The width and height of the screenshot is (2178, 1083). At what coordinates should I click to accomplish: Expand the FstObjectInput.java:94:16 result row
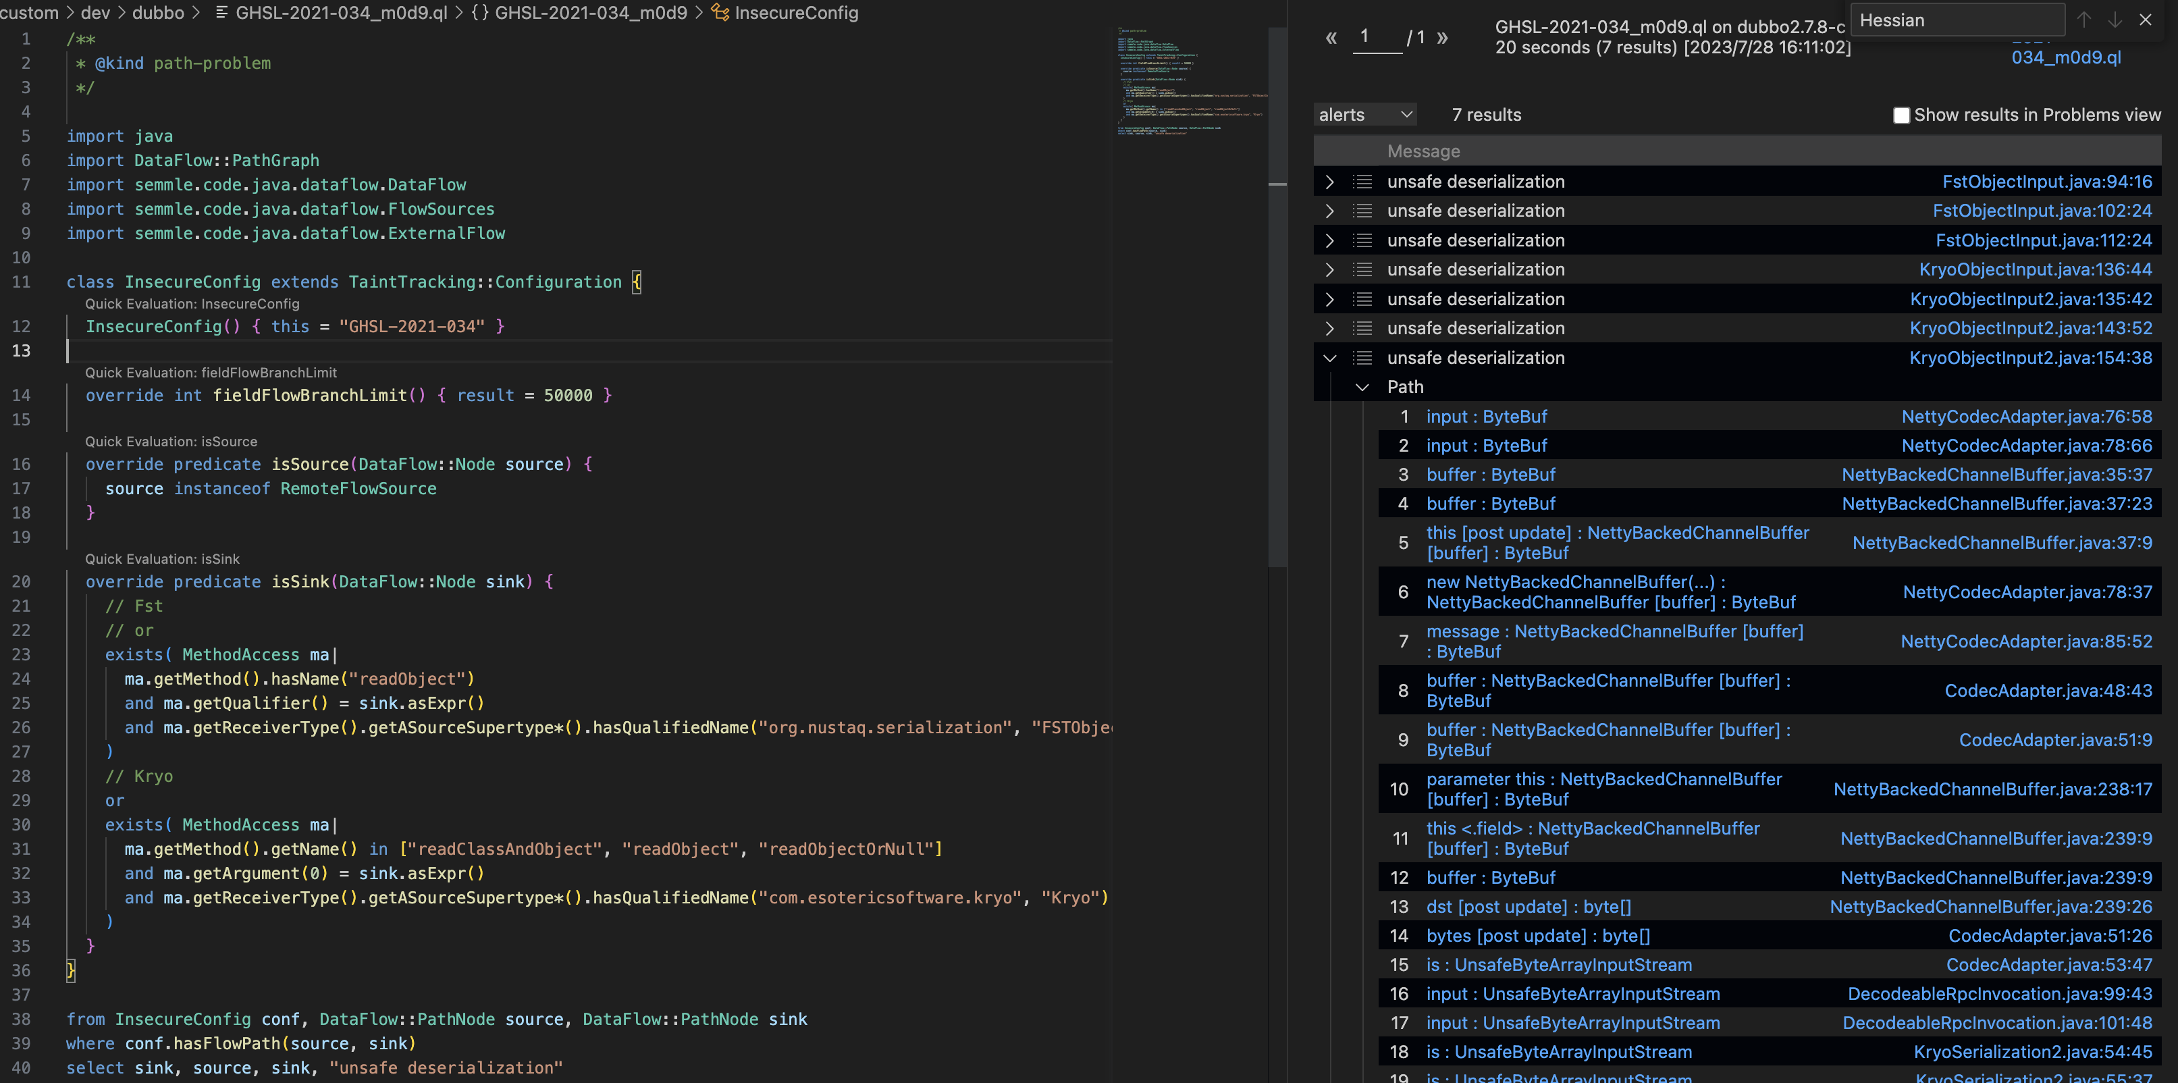pyautogui.click(x=1329, y=182)
